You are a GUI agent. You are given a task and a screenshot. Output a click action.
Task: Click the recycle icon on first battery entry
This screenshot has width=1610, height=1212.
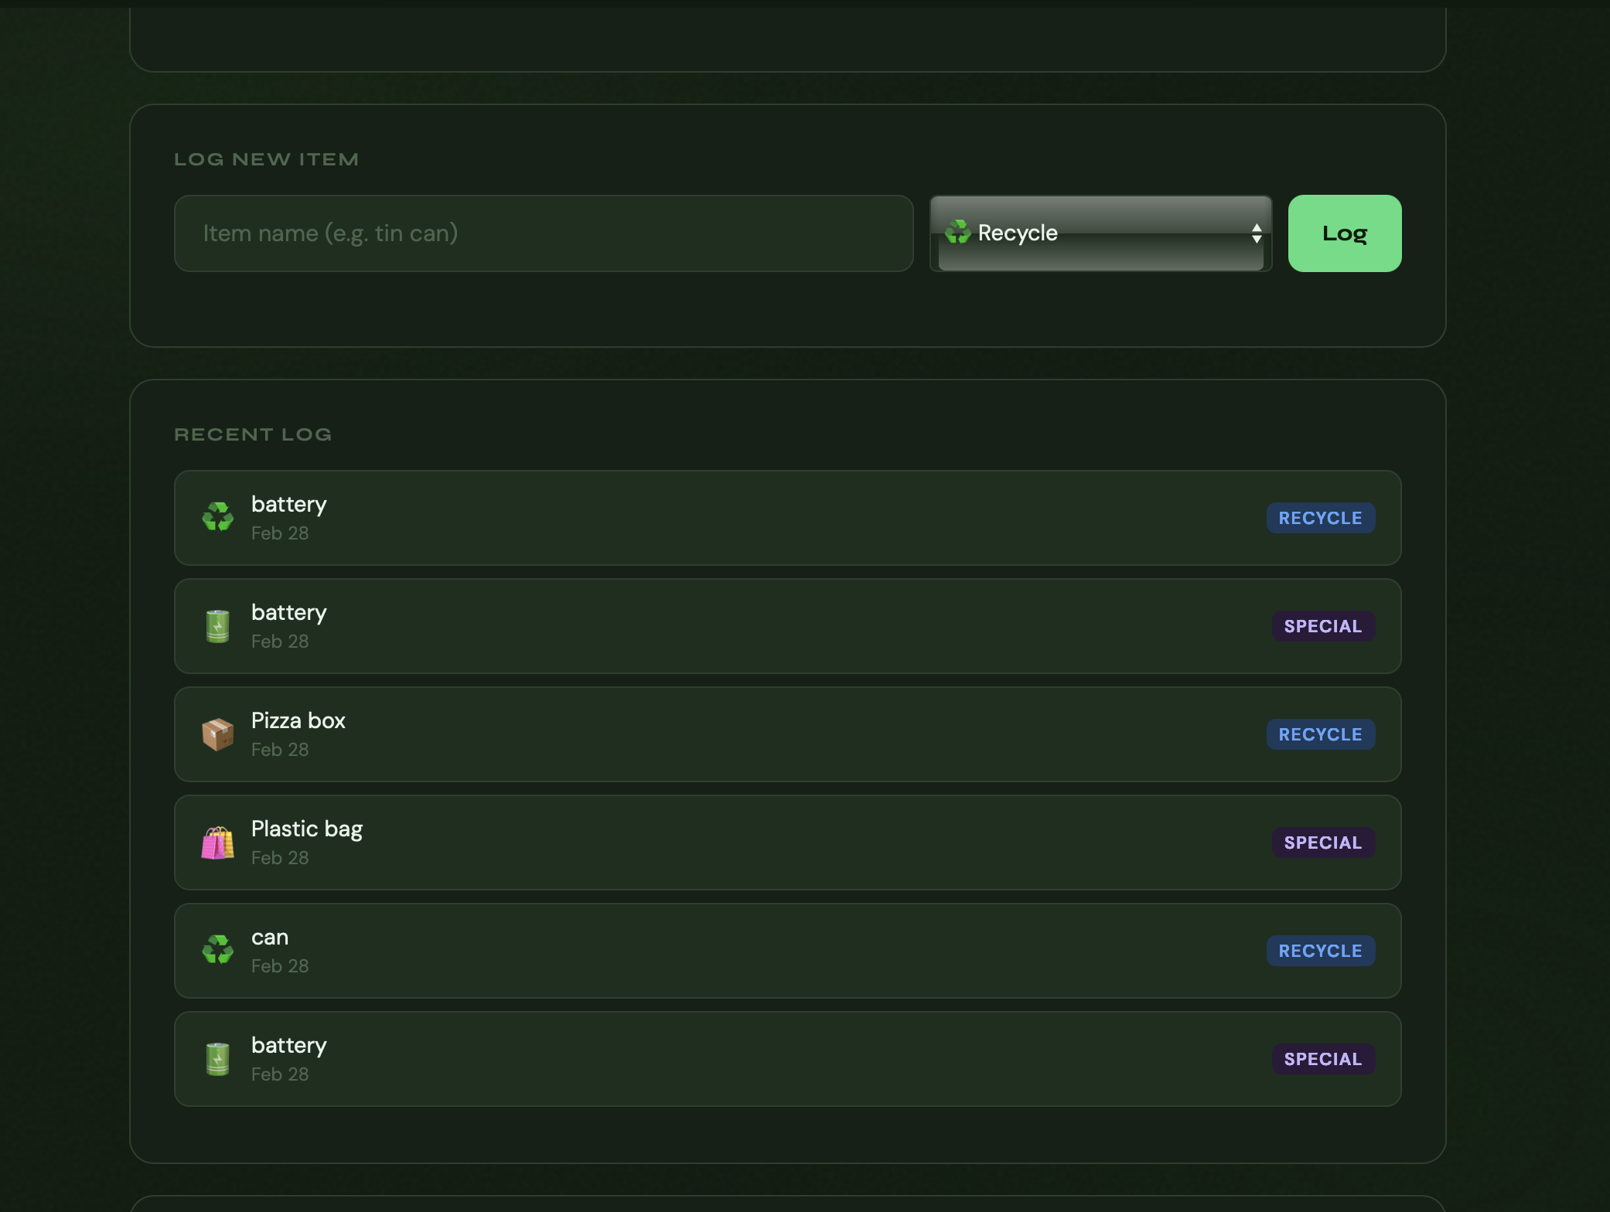click(217, 517)
